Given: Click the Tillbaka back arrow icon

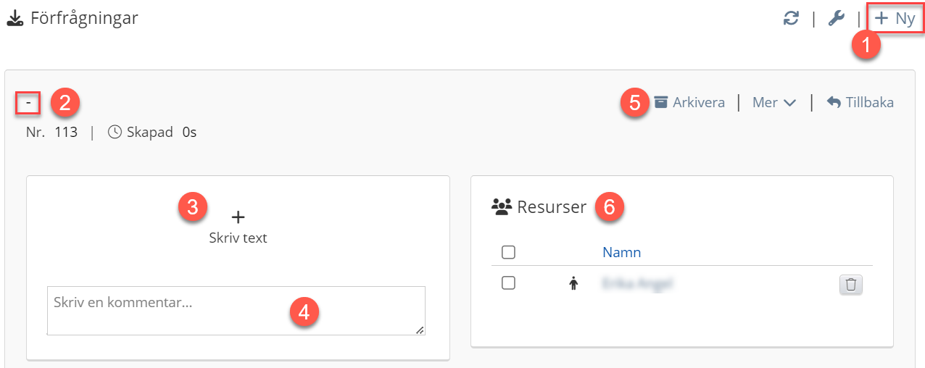Looking at the screenshot, I should click(x=834, y=102).
